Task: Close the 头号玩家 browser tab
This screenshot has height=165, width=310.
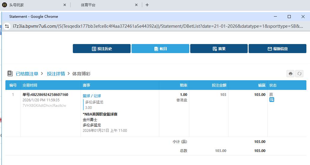Action: click(x=65, y=5)
